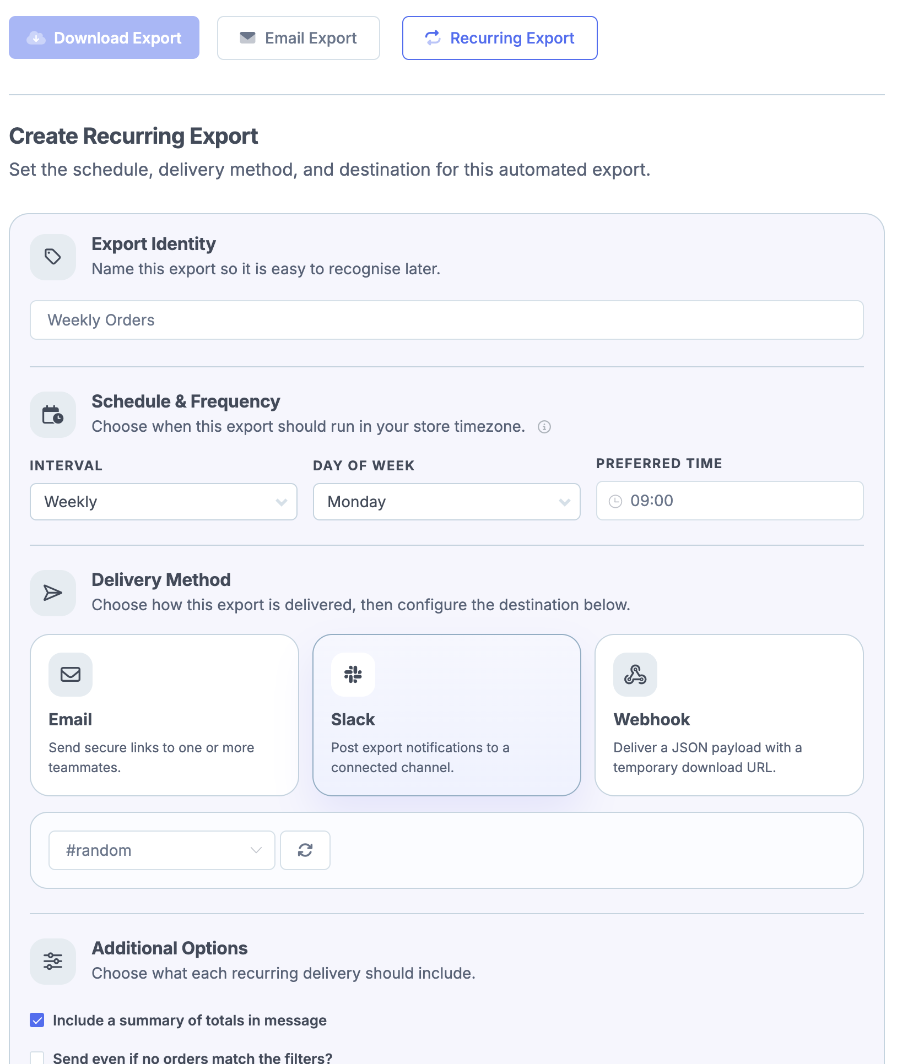Click the Download Export button
Viewport: 897px width, 1064px height.
104,37
